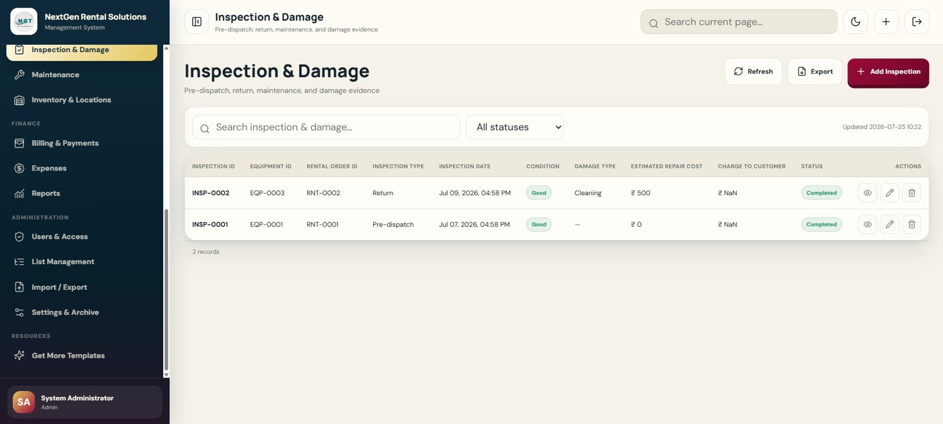This screenshot has height=424, width=943.
Task: Click the sidebar vertical scrollbar
Action: click(x=166, y=289)
